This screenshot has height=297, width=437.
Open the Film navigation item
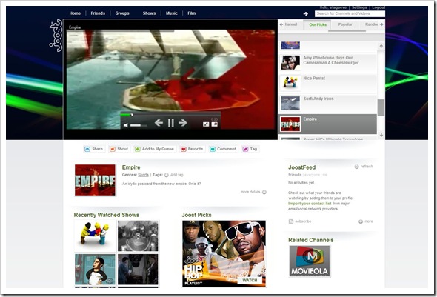192,13
